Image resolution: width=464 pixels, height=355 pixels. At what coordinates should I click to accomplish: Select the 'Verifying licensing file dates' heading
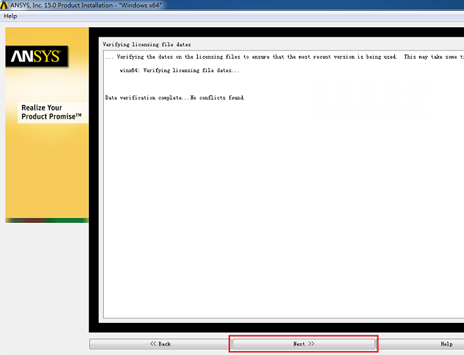147,45
